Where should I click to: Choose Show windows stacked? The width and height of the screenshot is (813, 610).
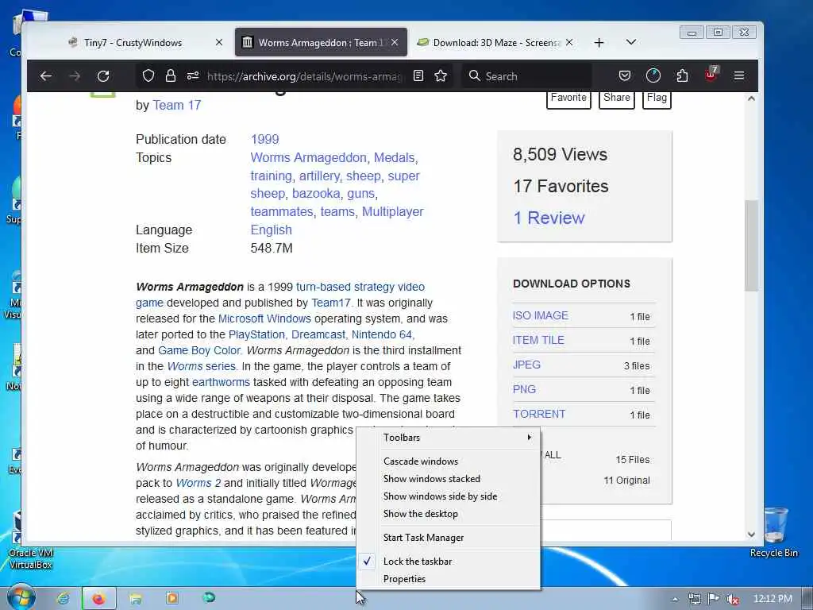tap(449, 479)
